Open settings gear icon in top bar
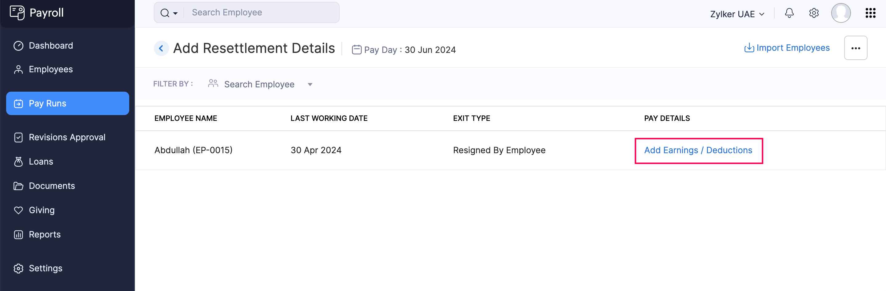Screen dimensions: 886x291 (x=813, y=13)
